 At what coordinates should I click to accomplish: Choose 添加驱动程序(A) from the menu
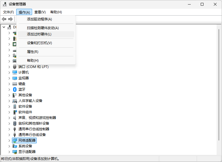coord(46,19)
